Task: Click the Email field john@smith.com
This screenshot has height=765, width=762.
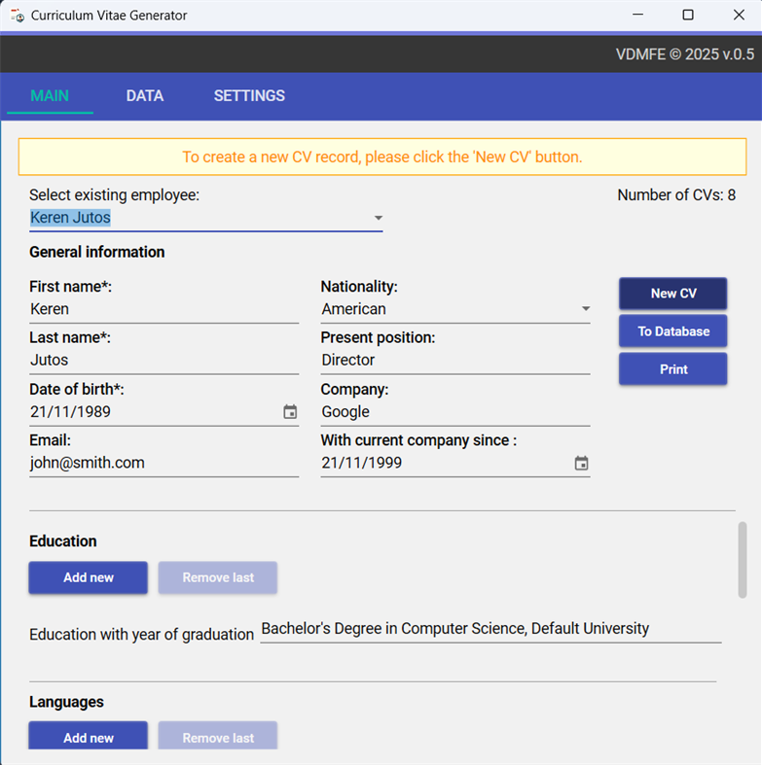Action: 164,463
